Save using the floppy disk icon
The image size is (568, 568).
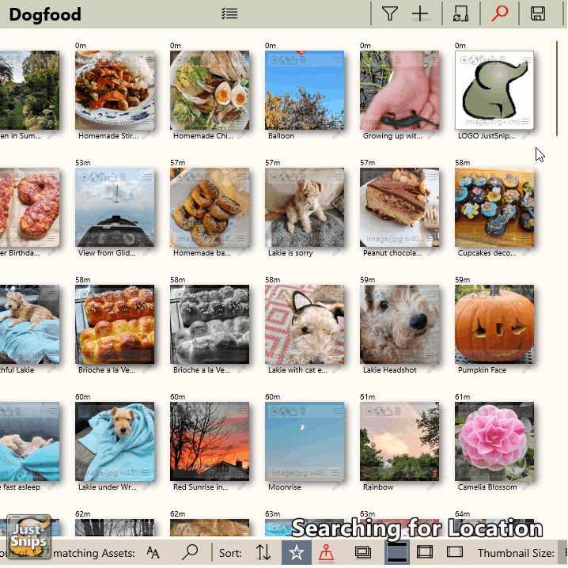point(538,13)
